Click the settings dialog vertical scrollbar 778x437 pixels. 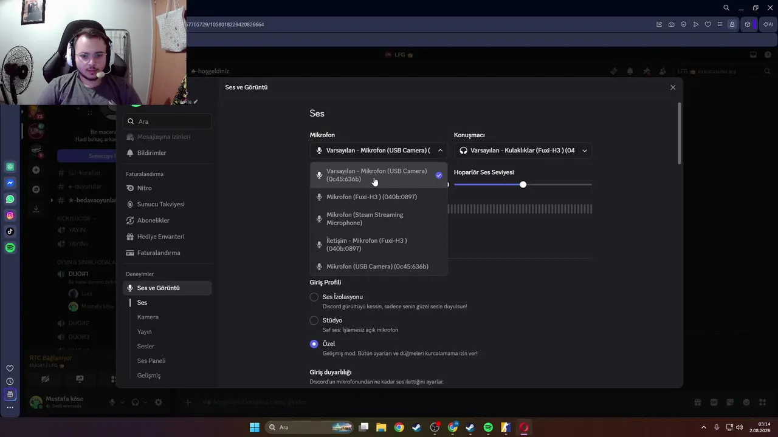(x=680, y=134)
